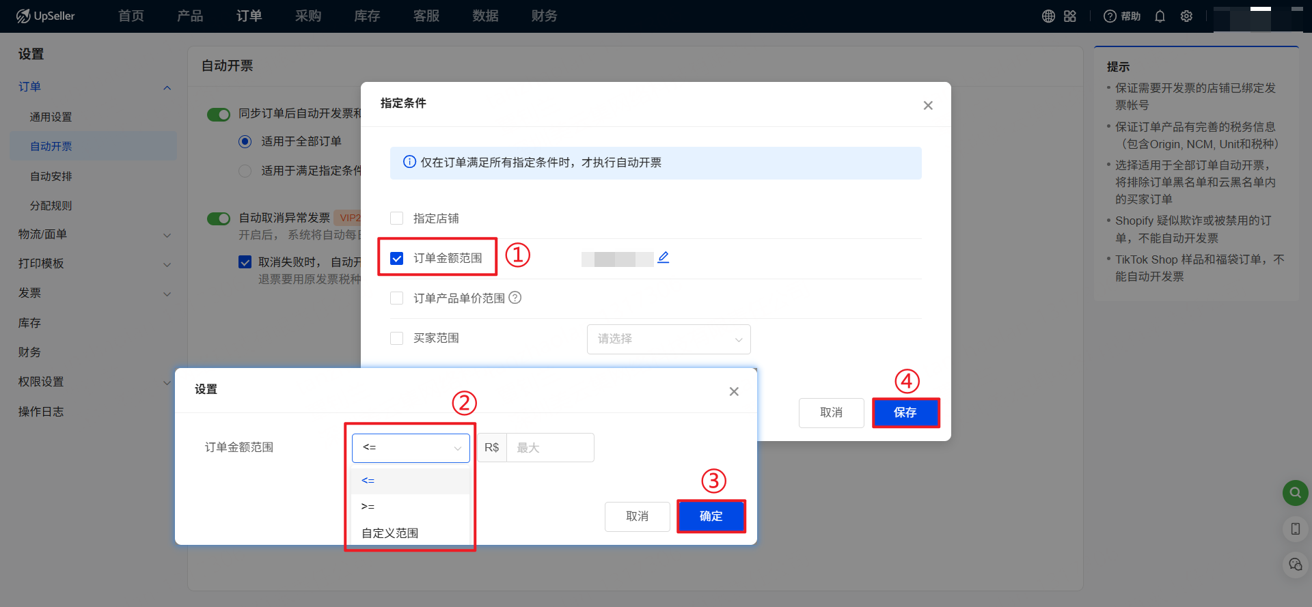Screen dimensions: 1312x607
Task: Open the apps grid icon
Action: pos(1070,16)
